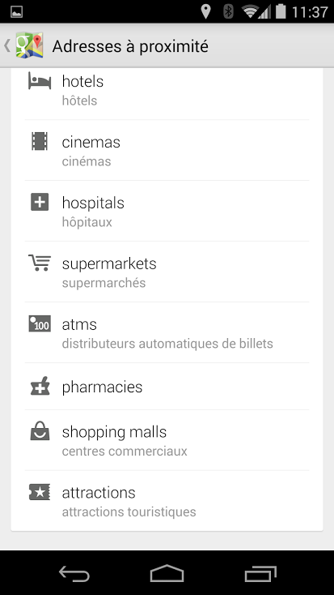Select the cinemas category
Viewport: 334px width, 595px height.
(167, 150)
